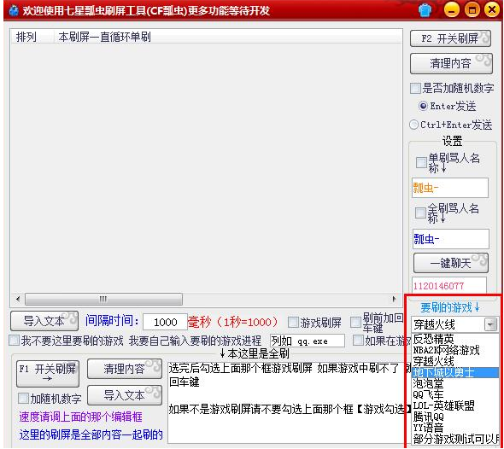Click the right scroll arrow of list
Screen dimensions: 504x449
(x=394, y=299)
